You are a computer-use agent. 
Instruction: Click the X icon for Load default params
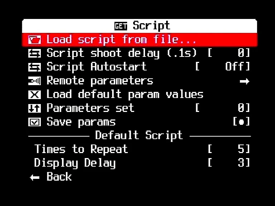(x=34, y=95)
